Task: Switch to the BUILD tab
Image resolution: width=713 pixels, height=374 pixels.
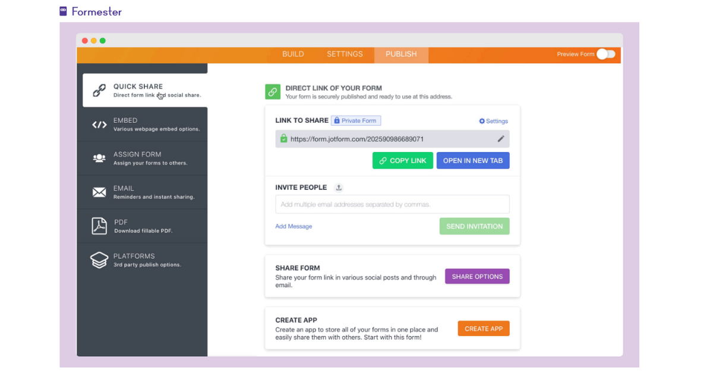Action: (293, 53)
